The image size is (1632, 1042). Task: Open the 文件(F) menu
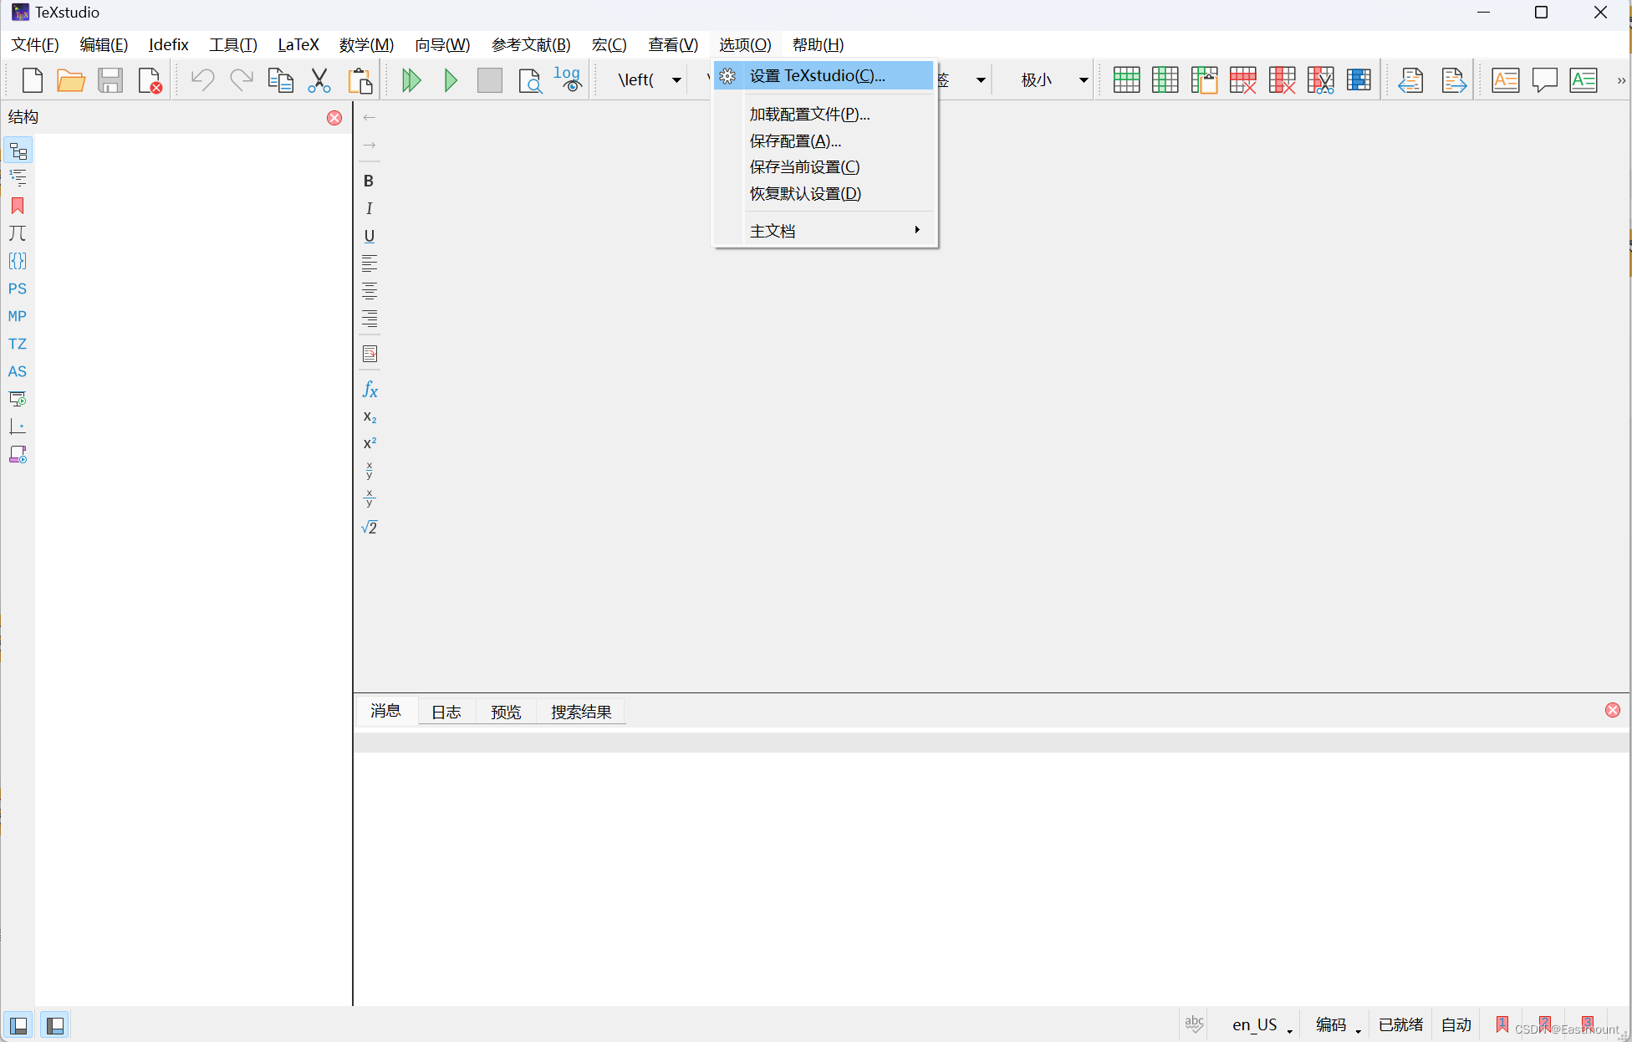coord(35,44)
